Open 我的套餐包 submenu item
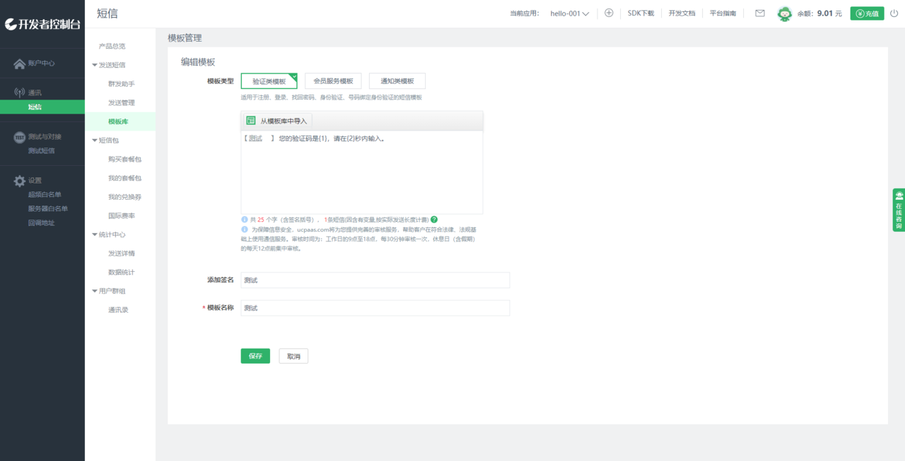This screenshot has height=461, width=905. [124, 178]
